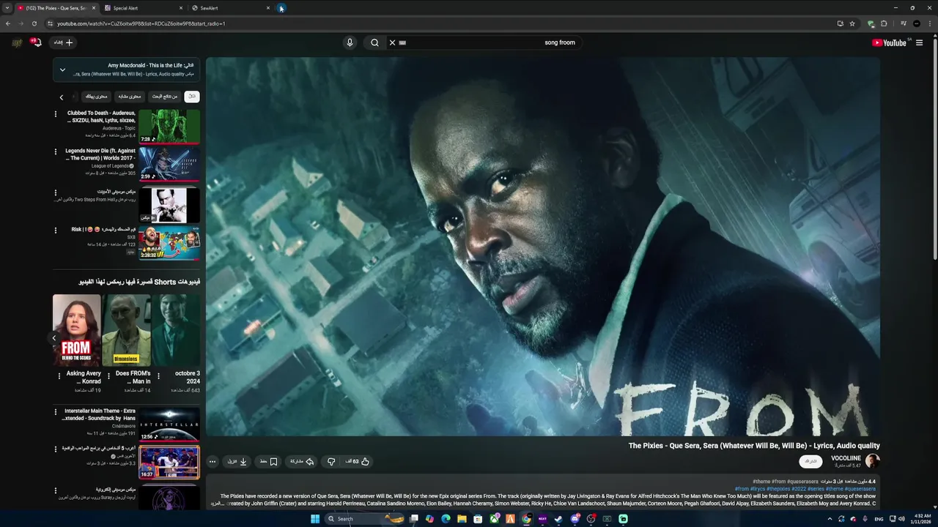Open the 'Asking Avery Konrad' short

tap(76, 330)
